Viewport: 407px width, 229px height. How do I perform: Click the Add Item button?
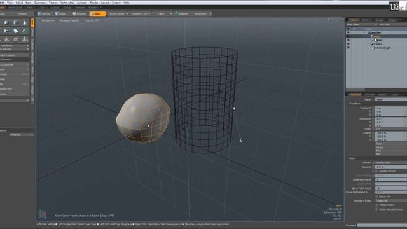pyautogui.click(x=392, y=24)
